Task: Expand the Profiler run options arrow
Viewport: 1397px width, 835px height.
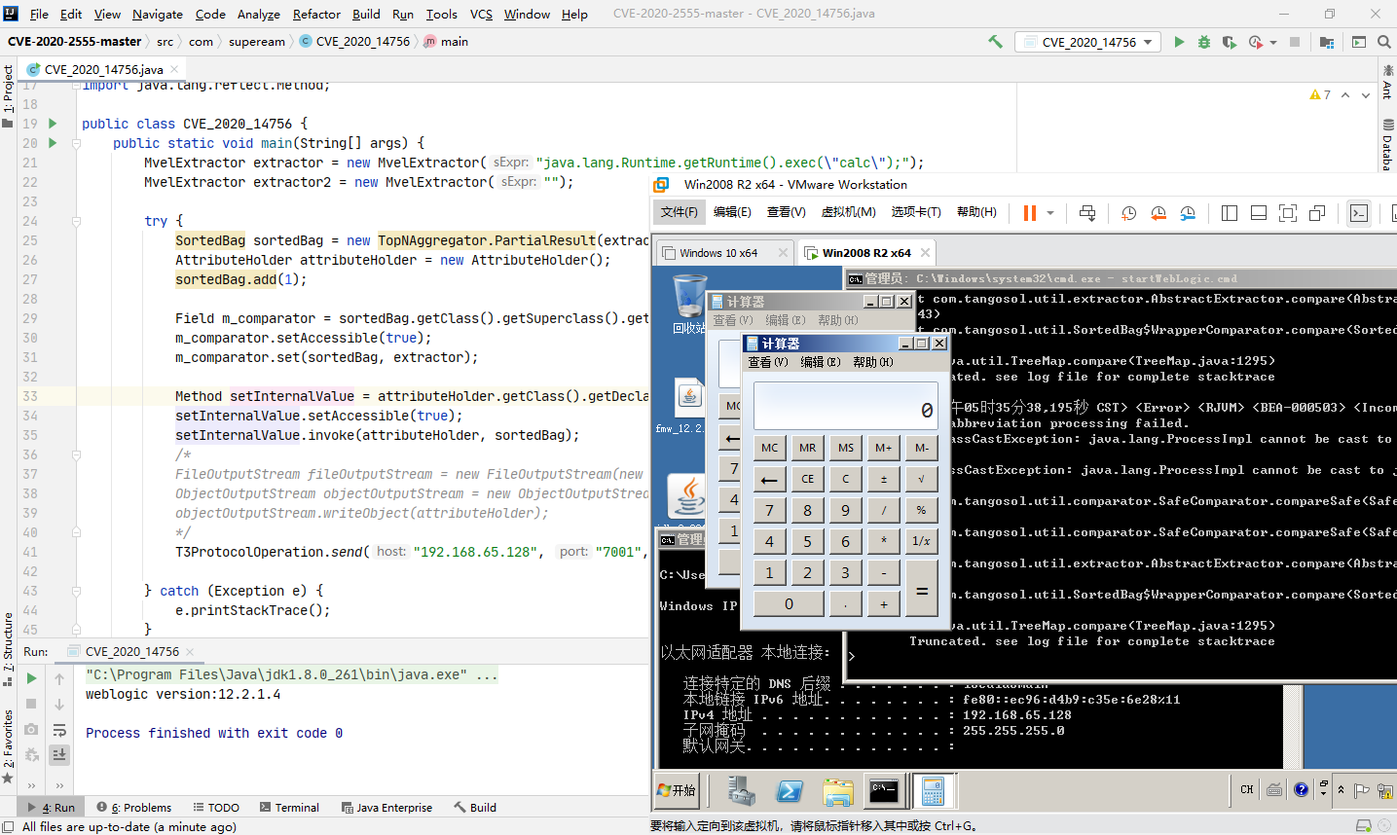Action: click(x=1273, y=43)
